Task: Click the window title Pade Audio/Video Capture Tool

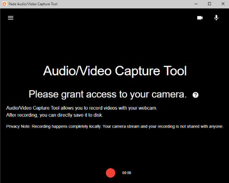Action: [x=33, y=4]
